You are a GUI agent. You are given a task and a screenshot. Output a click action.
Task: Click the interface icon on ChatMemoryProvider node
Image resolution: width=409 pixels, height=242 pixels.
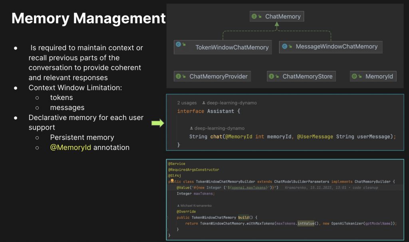pyautogui.click(x=179, y=76)
